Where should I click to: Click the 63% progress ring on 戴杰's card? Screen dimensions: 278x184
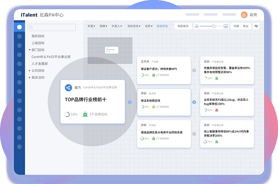pos(67,114)
